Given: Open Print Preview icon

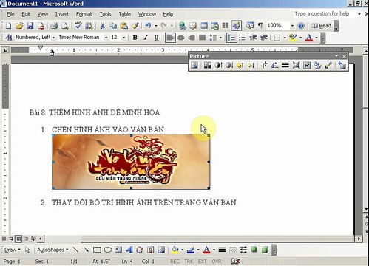Looking at the screenshot, I should 64,26.
